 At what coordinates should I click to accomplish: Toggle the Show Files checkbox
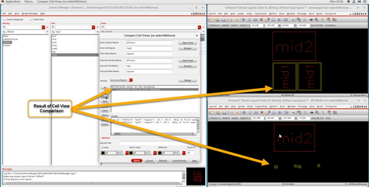[31, 20]
